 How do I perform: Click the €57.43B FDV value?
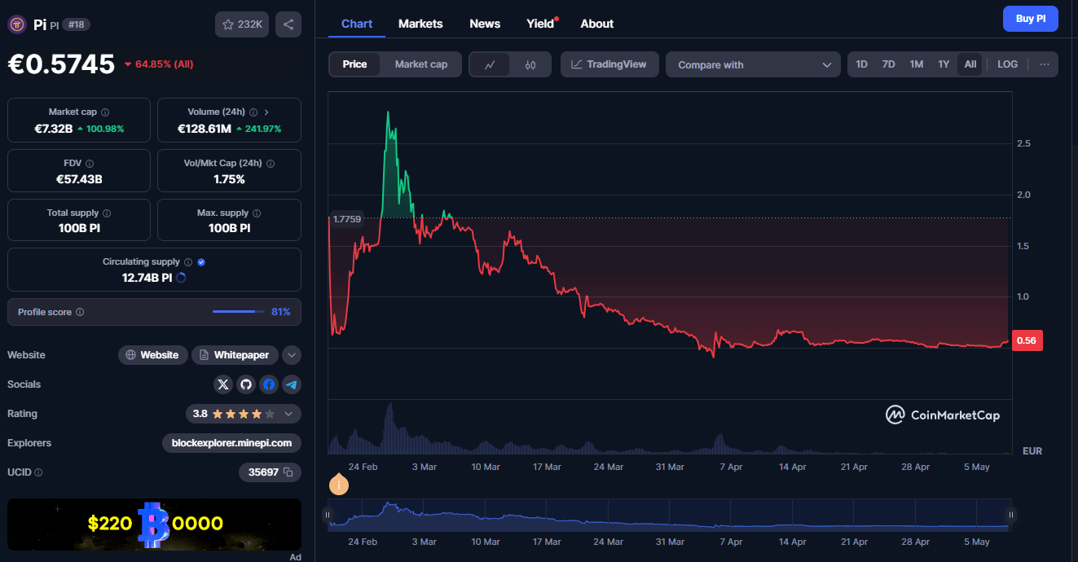tap(79, 179)
